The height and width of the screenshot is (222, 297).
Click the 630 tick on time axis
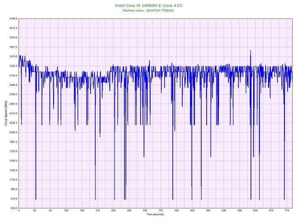255,211
